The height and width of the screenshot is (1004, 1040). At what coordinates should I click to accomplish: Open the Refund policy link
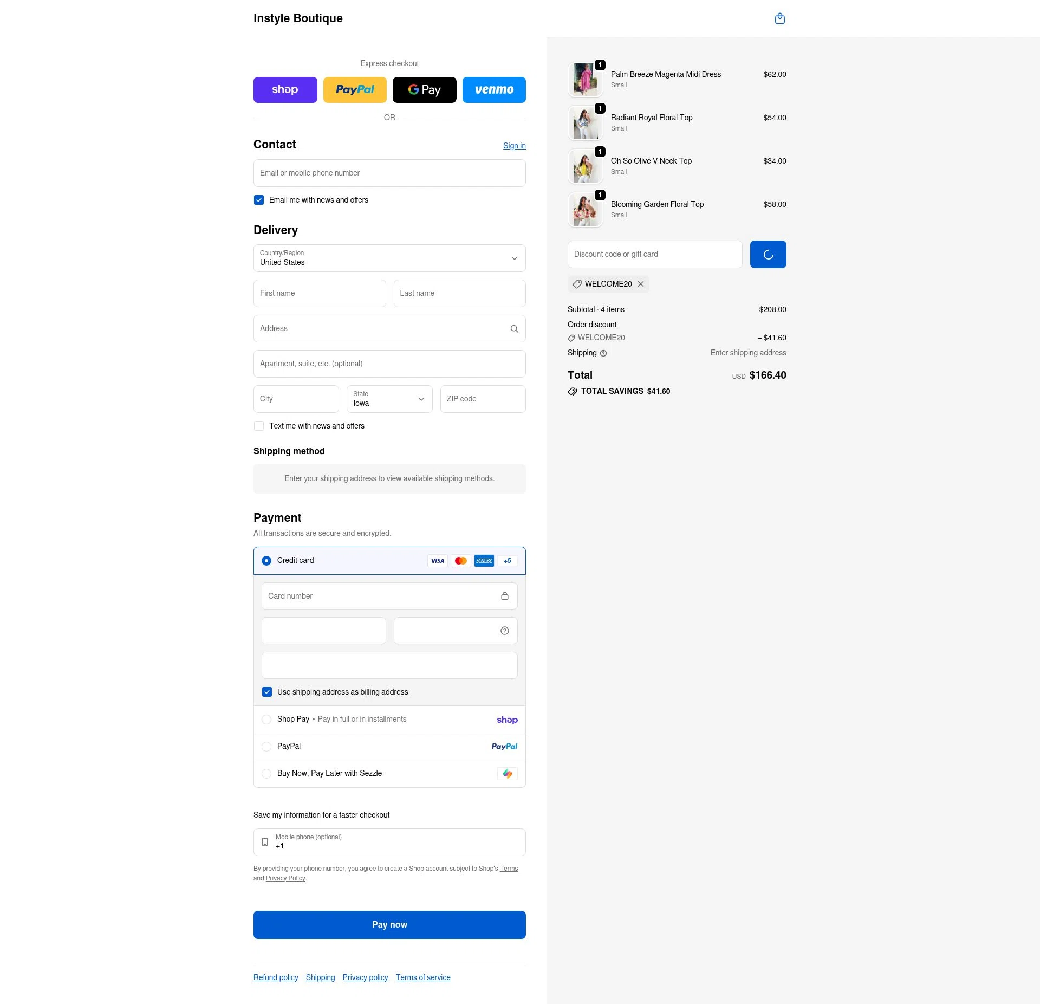click(276, 977)
